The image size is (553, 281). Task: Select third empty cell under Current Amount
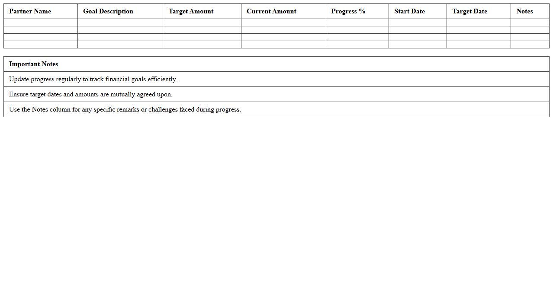283,37
